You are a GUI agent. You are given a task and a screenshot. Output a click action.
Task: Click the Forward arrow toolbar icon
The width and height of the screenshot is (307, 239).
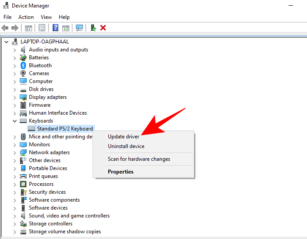pyautogui.click(x=15, y=28)
